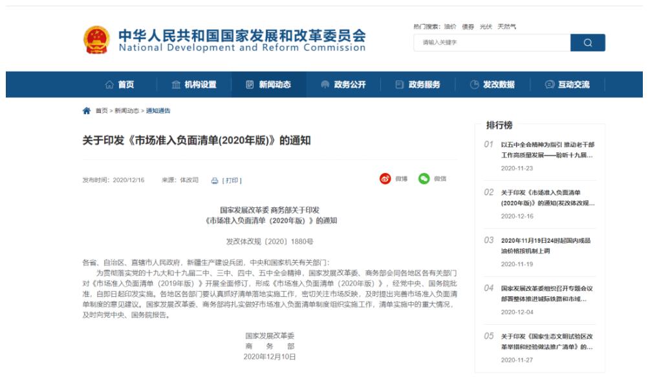
Task: Click 首页 in the breadcrumb
Action: click(x=102, y=110)
